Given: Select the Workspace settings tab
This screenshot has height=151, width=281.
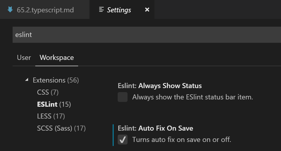Looking at the screenshot, I should [57, 58].
